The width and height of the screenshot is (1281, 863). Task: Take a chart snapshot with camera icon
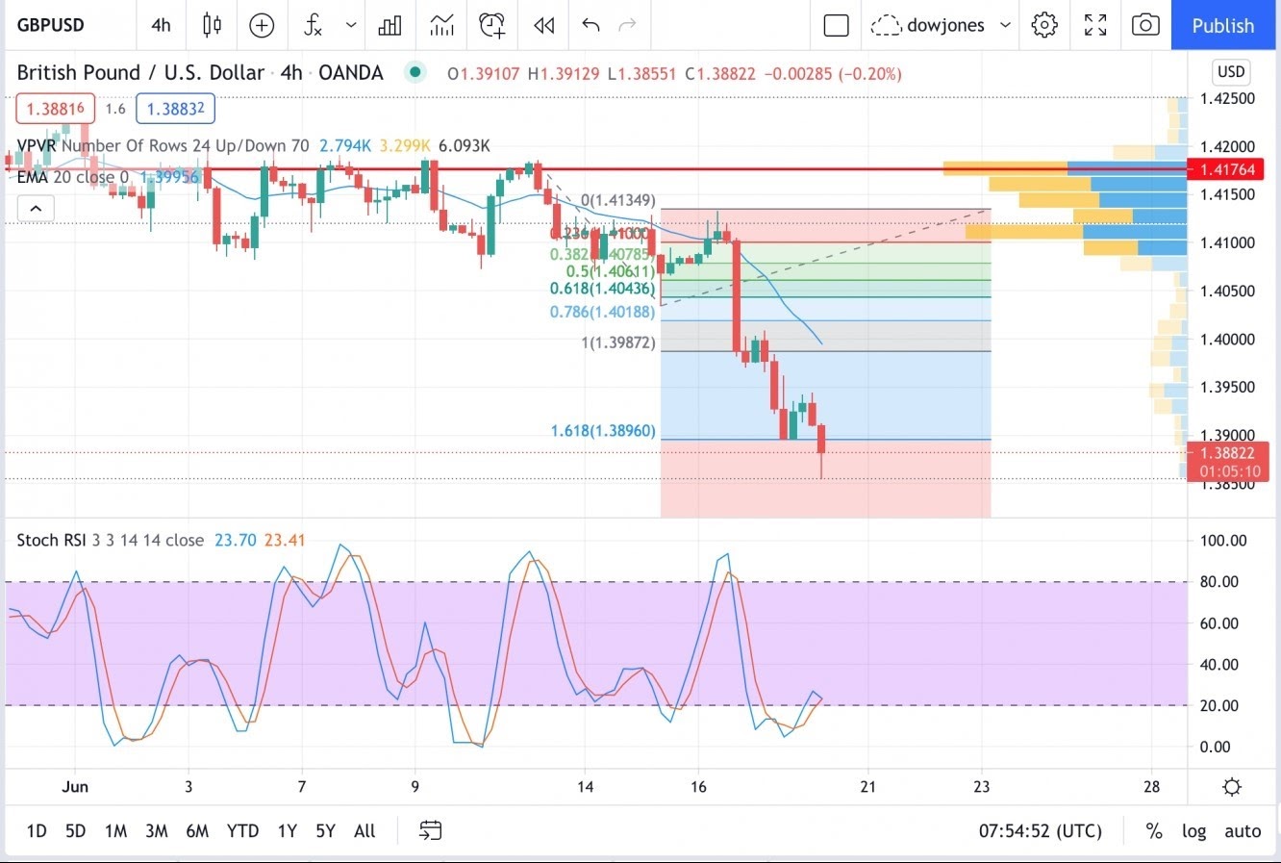(x=1145, y=26)
